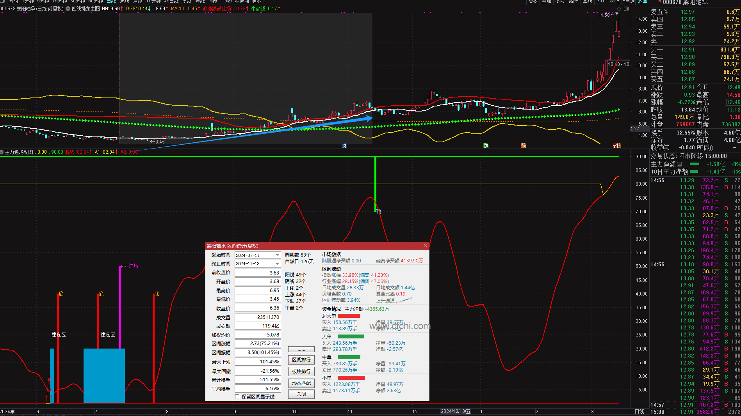The height and width of the screenshot is (416, 741).
Task: Click the red 超大单 color bar
Action: click(x=349, y=316)
